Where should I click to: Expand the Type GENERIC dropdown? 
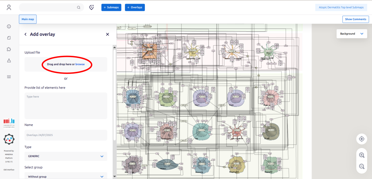[66, 156]
